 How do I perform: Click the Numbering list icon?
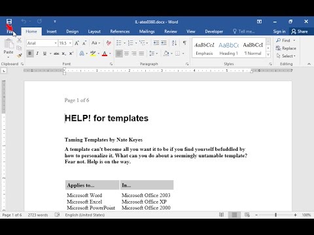point(130,43)
